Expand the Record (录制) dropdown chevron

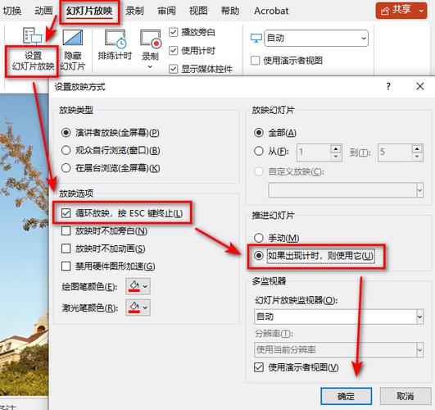click(150, 66)
